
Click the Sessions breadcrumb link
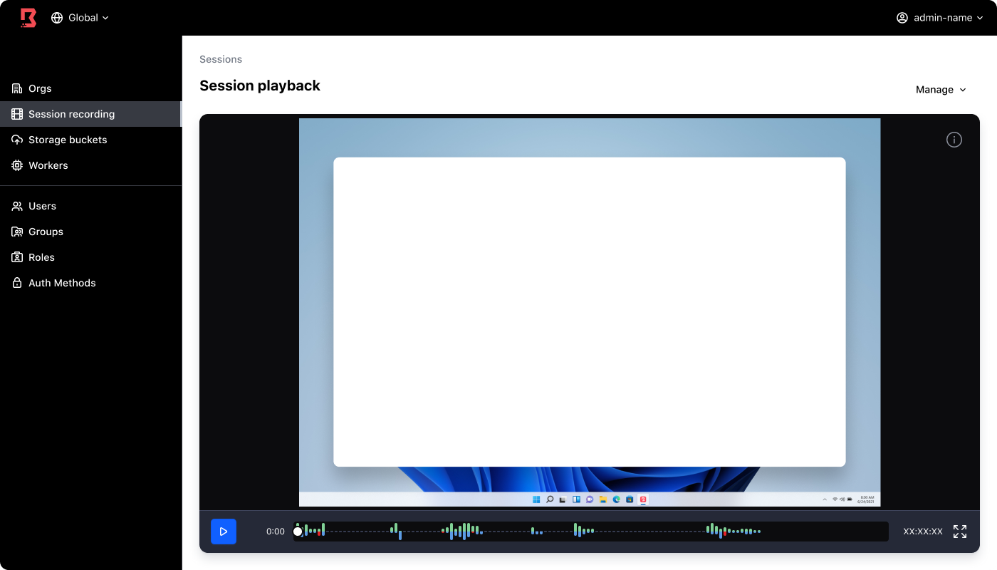221,59
